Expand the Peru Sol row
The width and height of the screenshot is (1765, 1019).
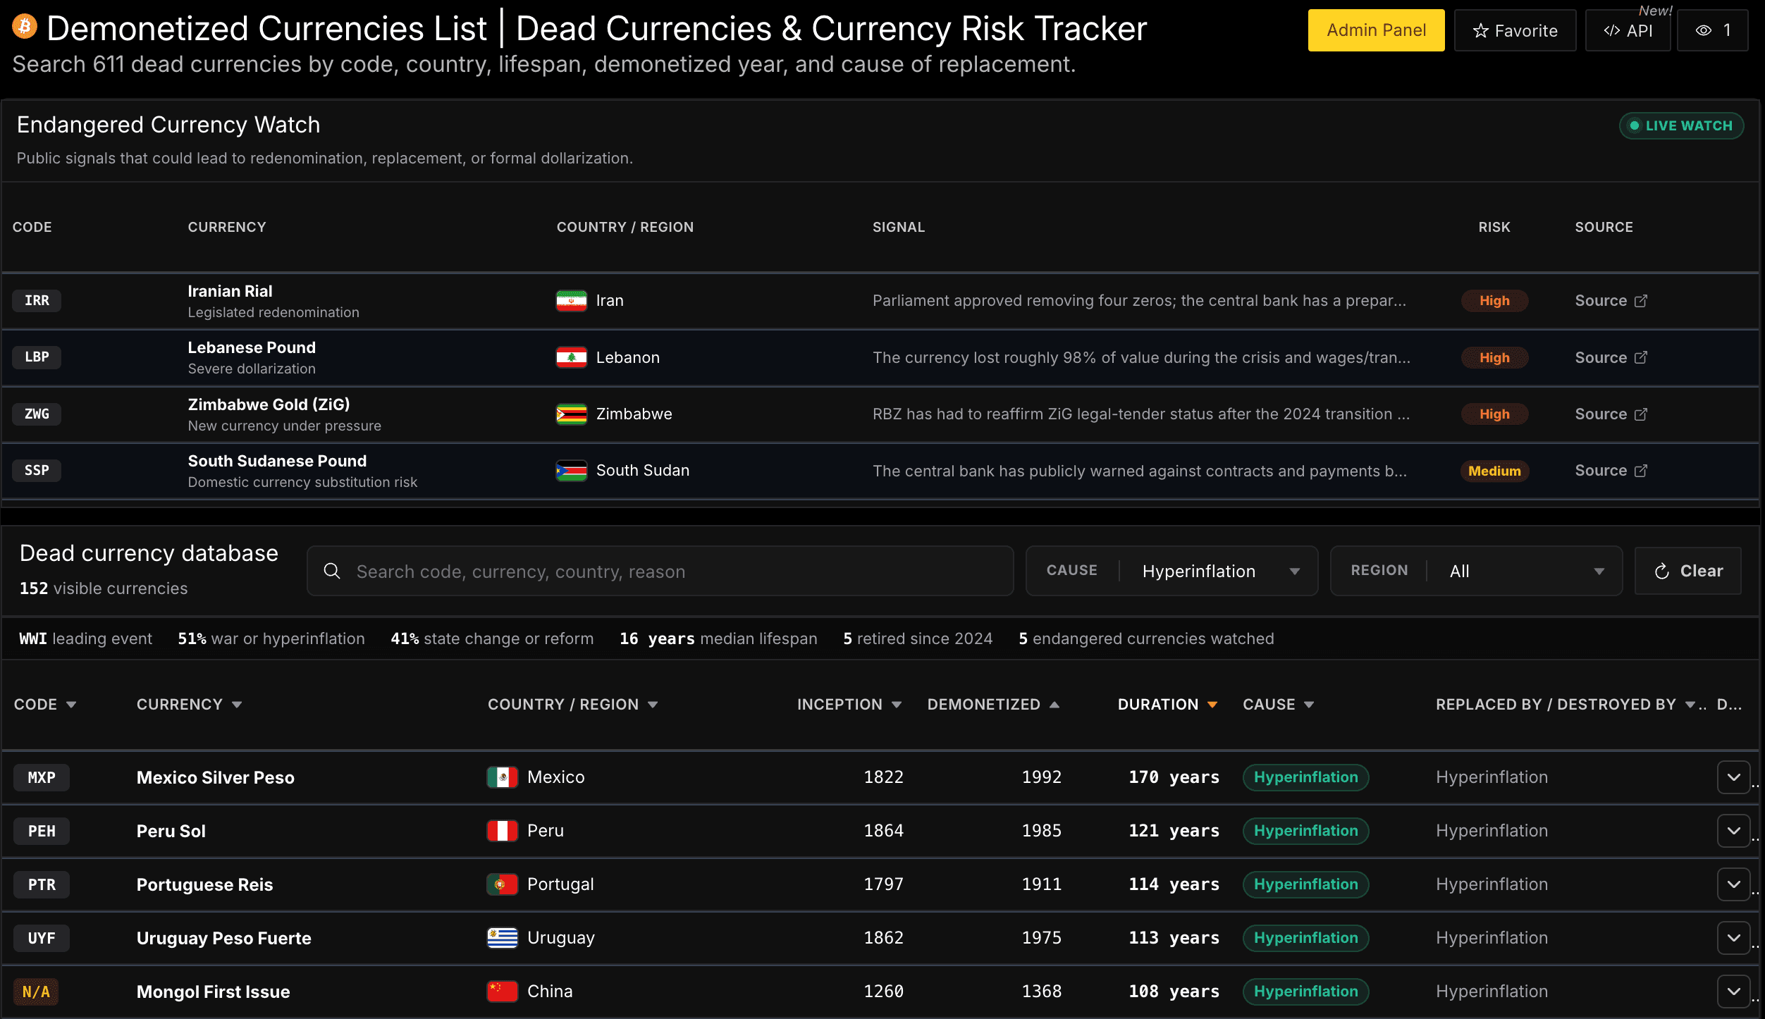coord(1734,831)
